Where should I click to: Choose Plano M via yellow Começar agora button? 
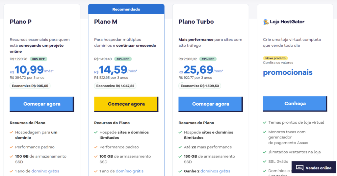[126, 104]
